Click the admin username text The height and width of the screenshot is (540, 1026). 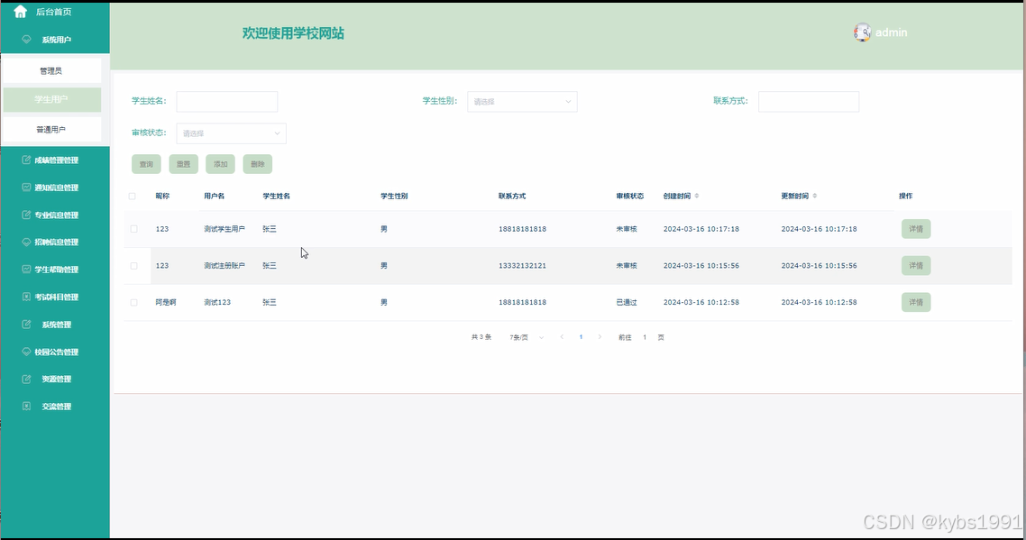coord(891,32)
